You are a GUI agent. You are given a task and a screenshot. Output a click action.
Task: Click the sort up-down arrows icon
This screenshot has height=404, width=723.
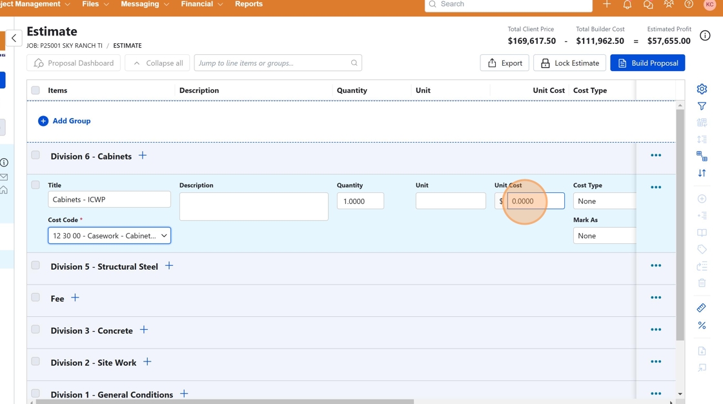click(702, 173)
